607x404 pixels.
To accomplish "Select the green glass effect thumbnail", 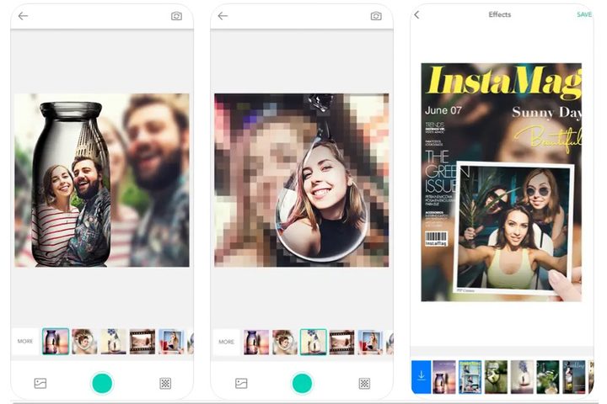I will (496, 377).
